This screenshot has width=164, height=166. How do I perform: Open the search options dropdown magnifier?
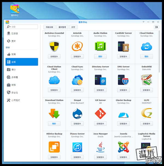(x=9, y=27)
